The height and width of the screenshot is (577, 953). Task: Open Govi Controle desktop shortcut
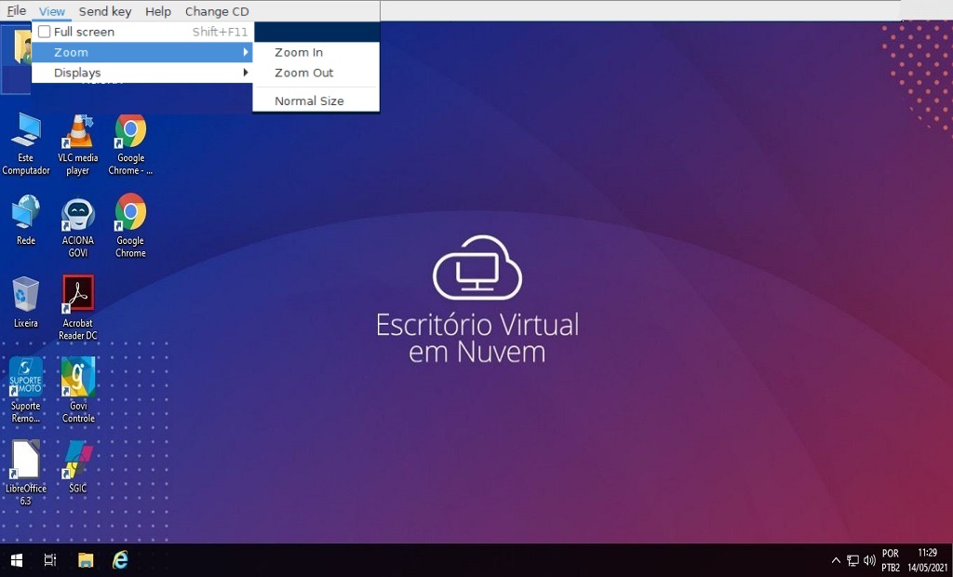pos(78,377)
